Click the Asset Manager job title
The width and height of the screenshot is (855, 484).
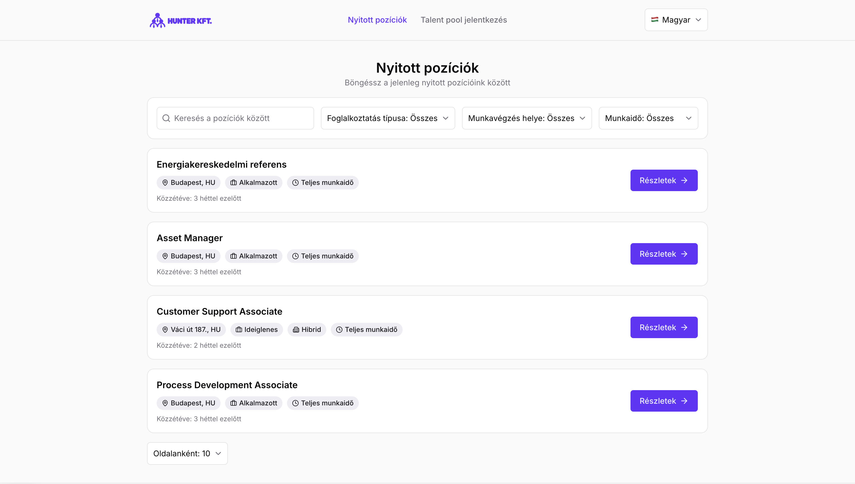(189, 238)
